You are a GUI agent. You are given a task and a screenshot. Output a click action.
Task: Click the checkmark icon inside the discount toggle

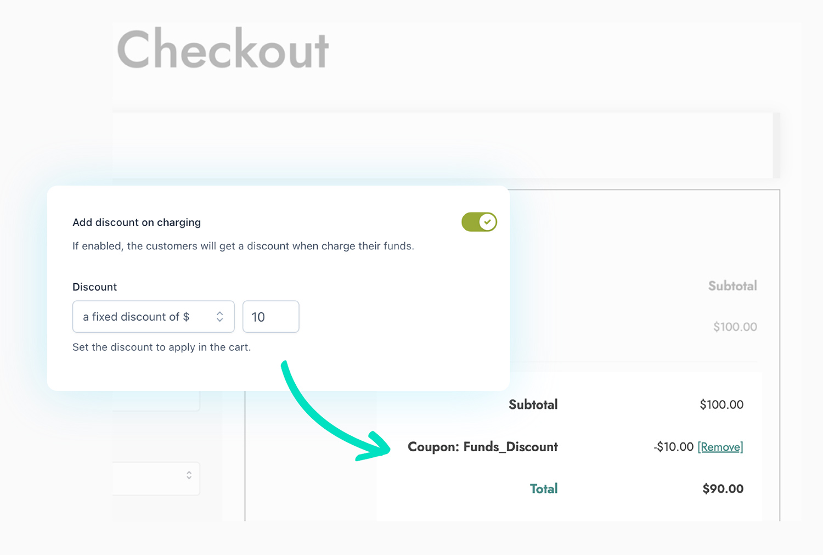(x=487, y=222)
